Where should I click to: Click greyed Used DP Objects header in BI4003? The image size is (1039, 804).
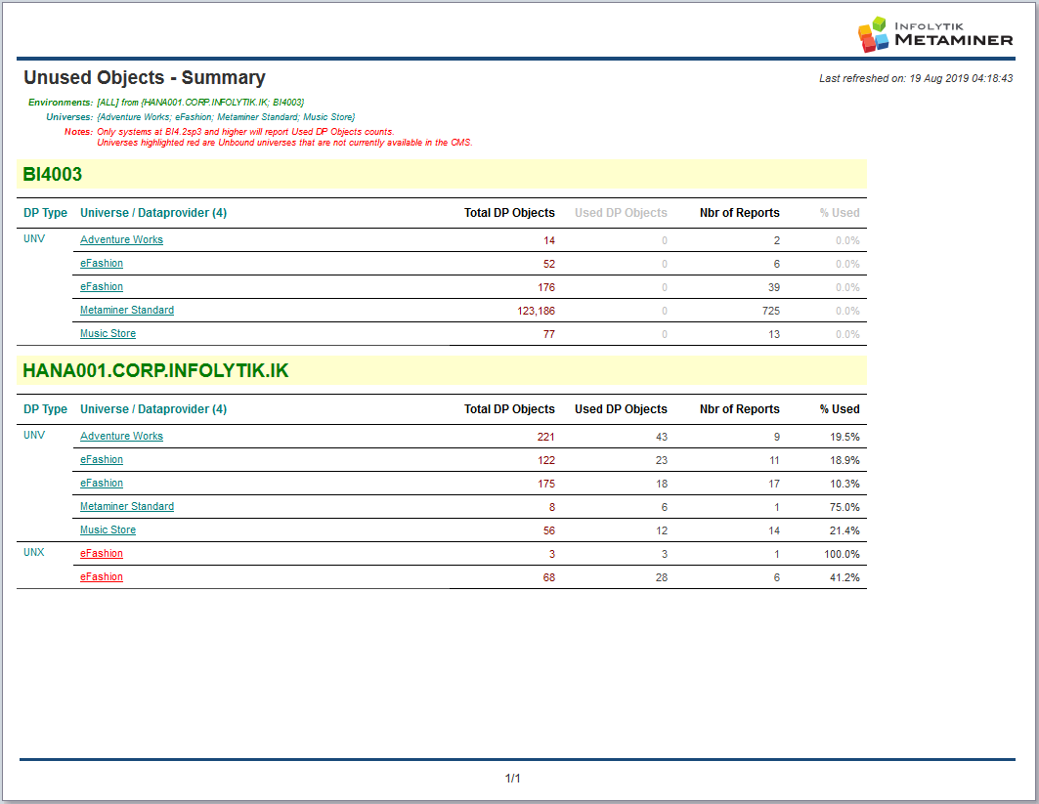pos(621,213)
